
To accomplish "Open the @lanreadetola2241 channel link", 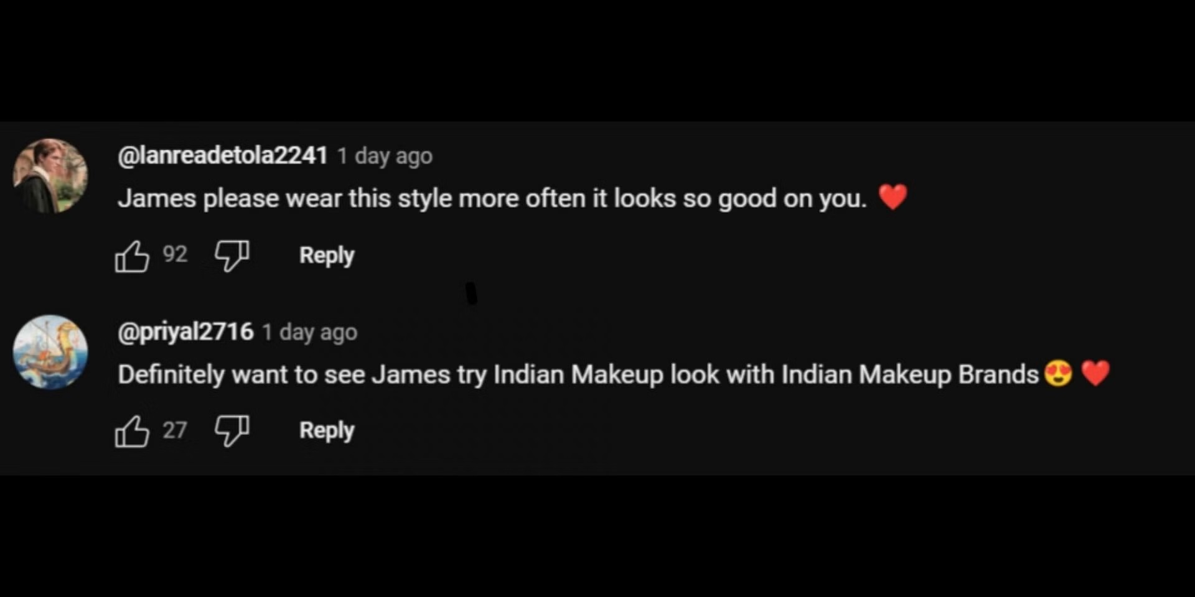I will point(223,155).
